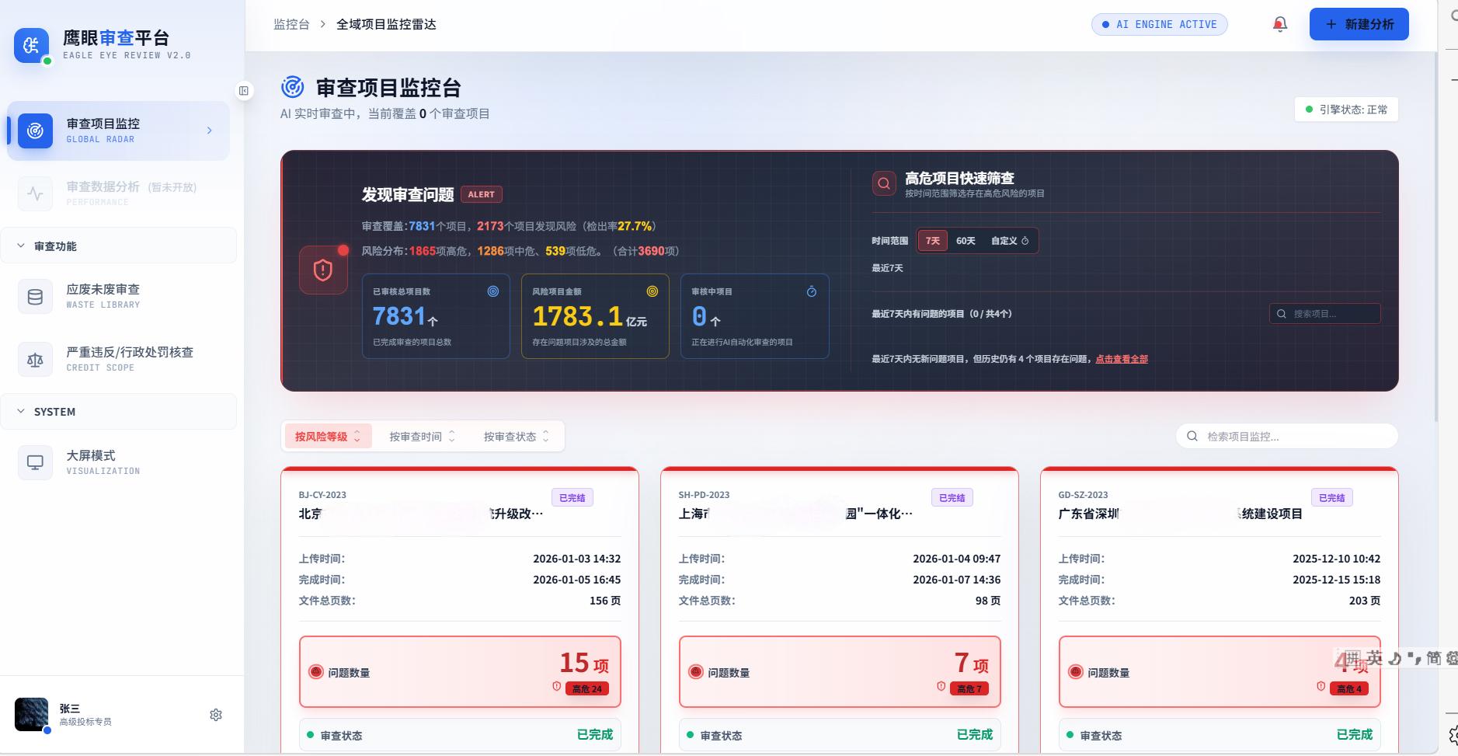The image size is (1458, 756).
Task: Click the 高危项目快速筛查 magnifier icon
Action: click(x=884, y=184)
